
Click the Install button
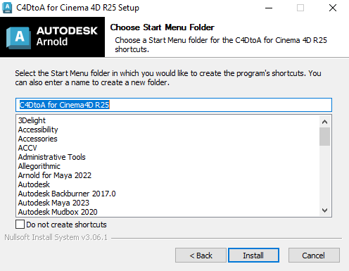point(253,255)
